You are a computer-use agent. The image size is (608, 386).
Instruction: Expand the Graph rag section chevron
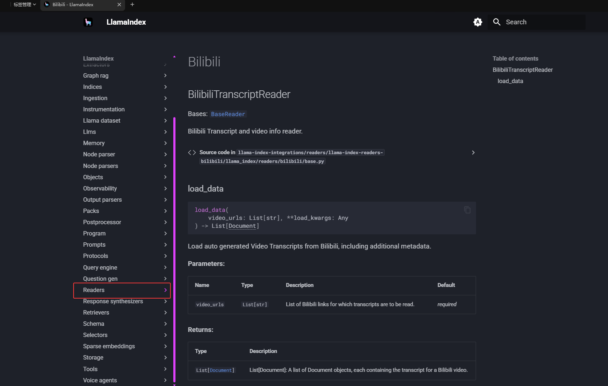tap(165, 75)
